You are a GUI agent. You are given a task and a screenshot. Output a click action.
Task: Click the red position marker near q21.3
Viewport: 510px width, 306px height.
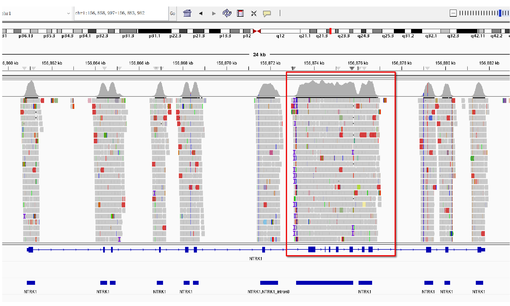click(330, 31)
